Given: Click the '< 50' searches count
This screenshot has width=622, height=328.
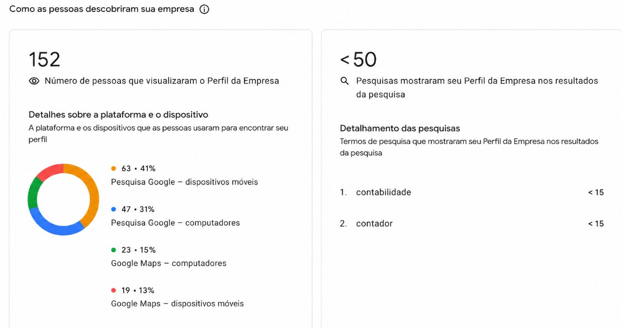Looking at the screenshot, I should click(x=358, y=60).
